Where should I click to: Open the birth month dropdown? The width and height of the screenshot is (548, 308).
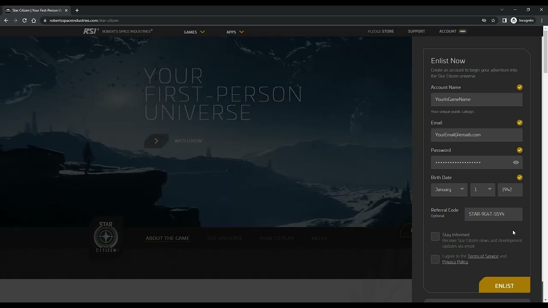(x=449, y=190)
